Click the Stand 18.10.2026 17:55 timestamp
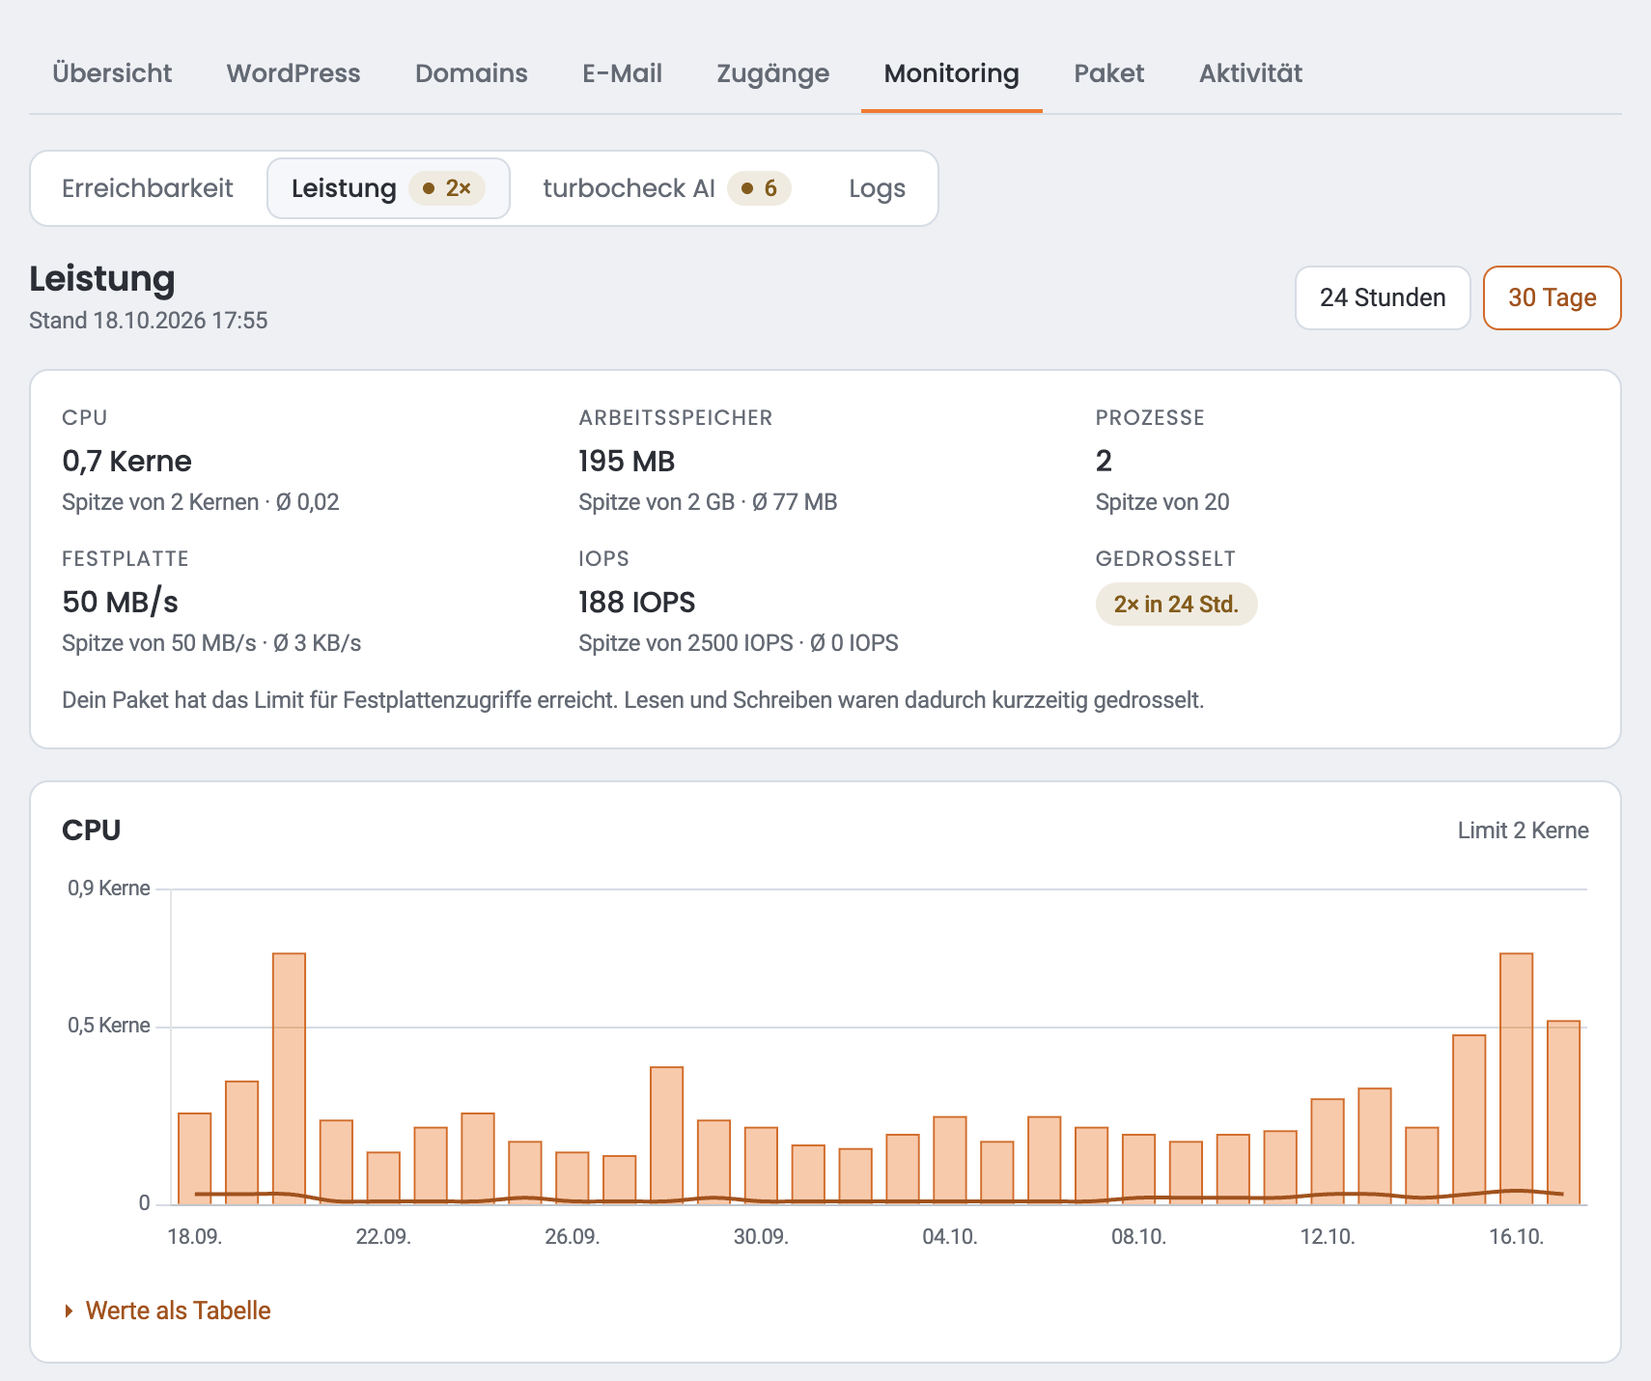Image resolution: width=1651 pixels, height=1381 pixels. tap(148, 321)
